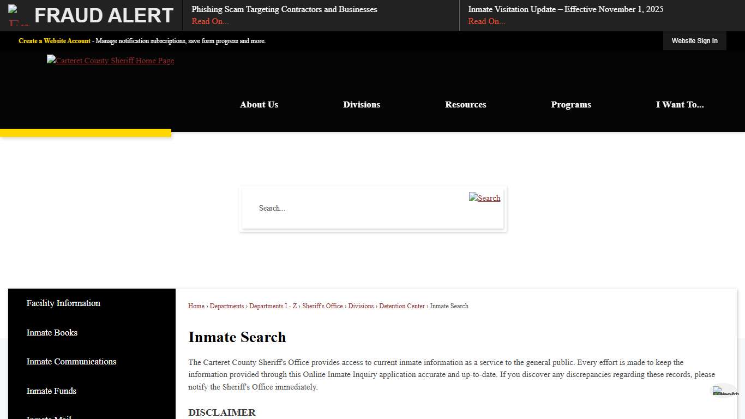Click the search magnifier icon
This screenshot has height=419, width=745.
pos(484,198)
